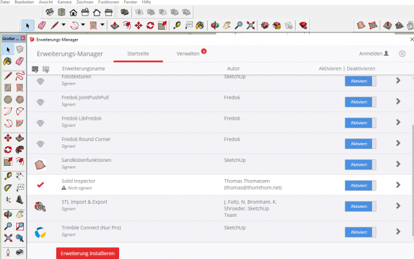Image resolution: width=414 pixels, height=259 pixels.
Task: Select the arrow Select tool in top toolbar
Action: (28, 25)
